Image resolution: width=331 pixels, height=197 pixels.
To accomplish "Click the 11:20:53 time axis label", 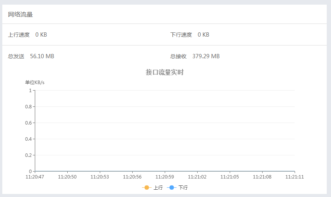I will tap(100, 177).
